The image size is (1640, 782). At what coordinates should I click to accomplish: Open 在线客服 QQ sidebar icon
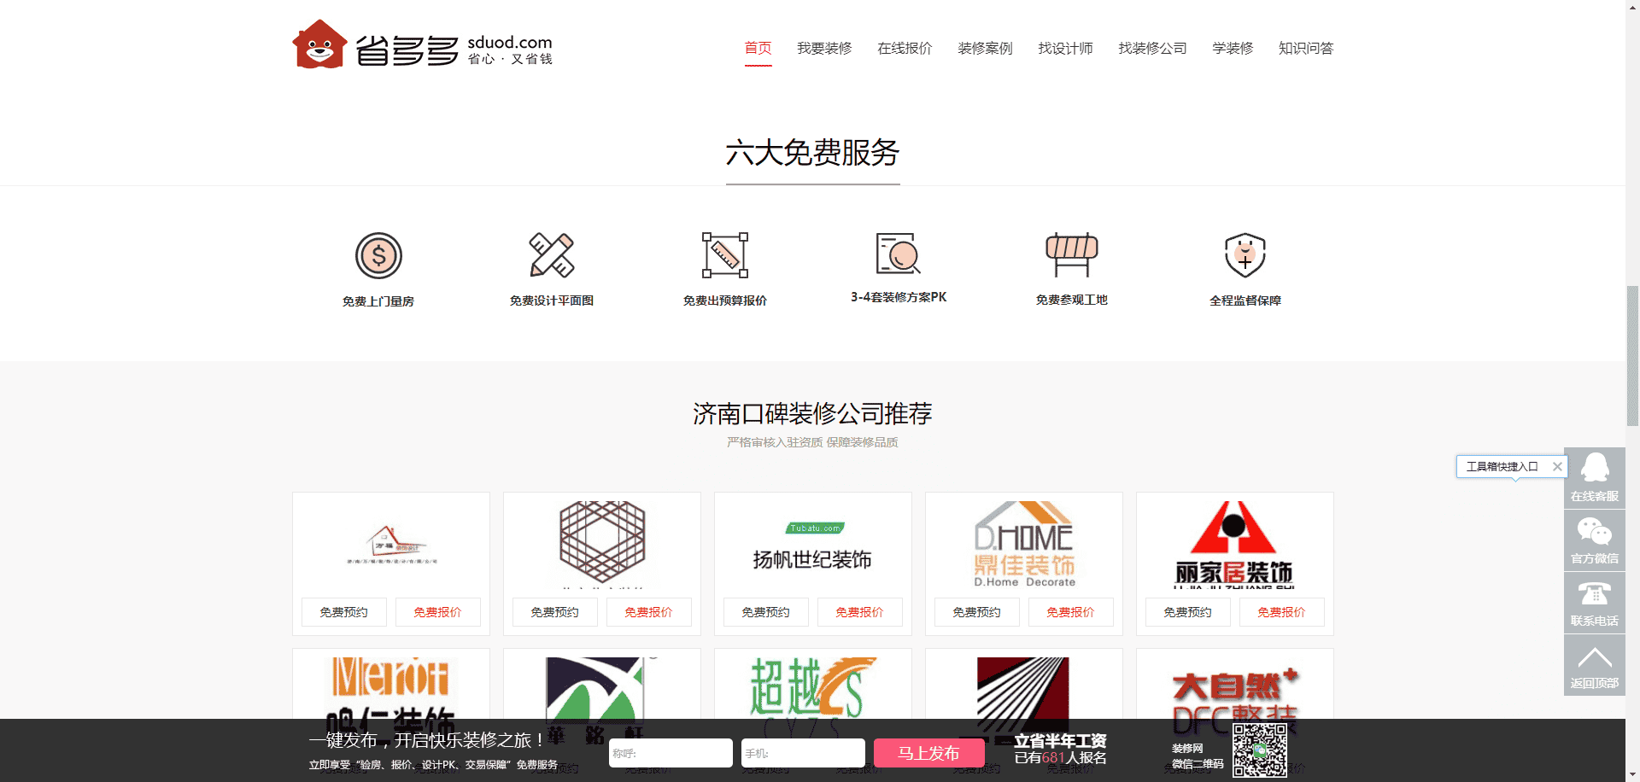(1595, 478)
